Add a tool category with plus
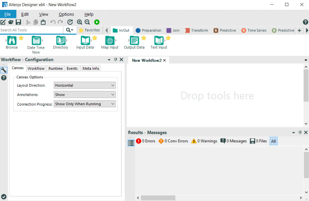Screen dimensions: 309x201 click(x=299, y=30)
